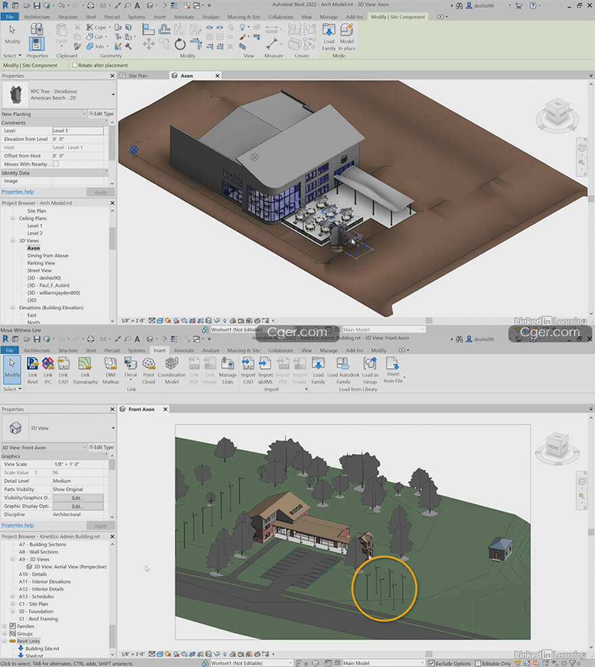The image size is (595, 667).
Task: Click the Modify arrow tool in lower window
Action: [12, 369]
